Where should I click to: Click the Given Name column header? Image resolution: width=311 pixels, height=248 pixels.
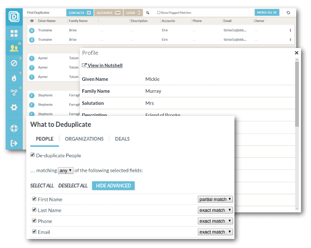pyautogui.click(x=47, y=21)
